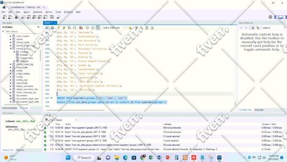Click the create new table icon
This screenshot has height=162, width=287.
(29, 17)
